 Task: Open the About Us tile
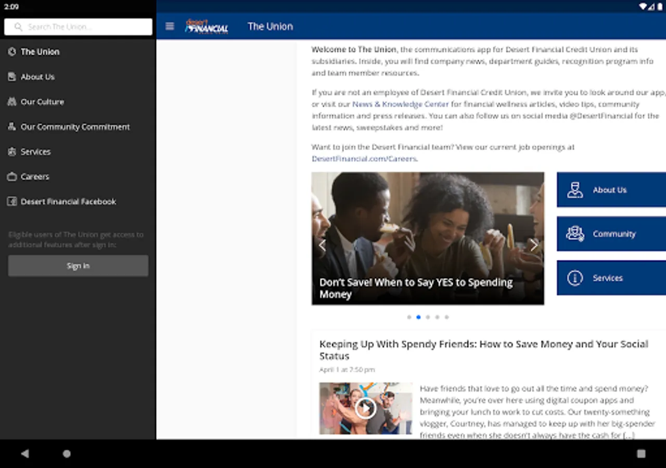[611, 190]
